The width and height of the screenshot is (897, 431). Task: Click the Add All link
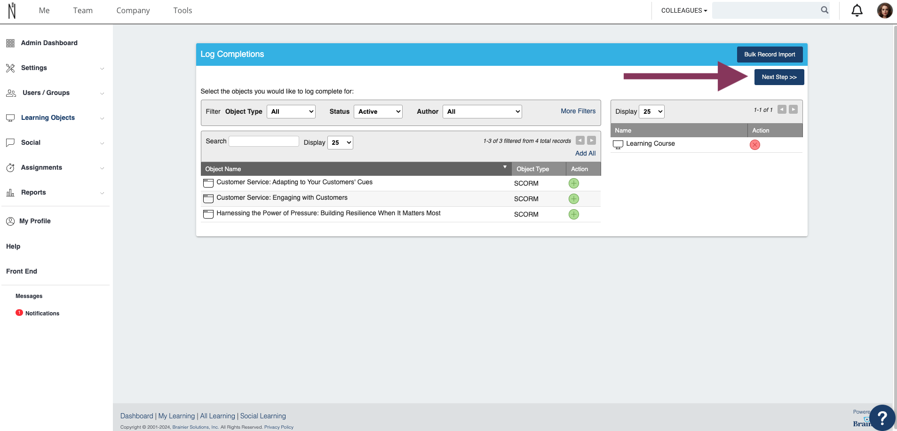click(x=585, y=153)
